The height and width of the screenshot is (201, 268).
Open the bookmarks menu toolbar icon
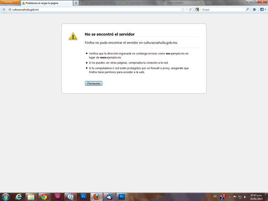pos(262,9)
